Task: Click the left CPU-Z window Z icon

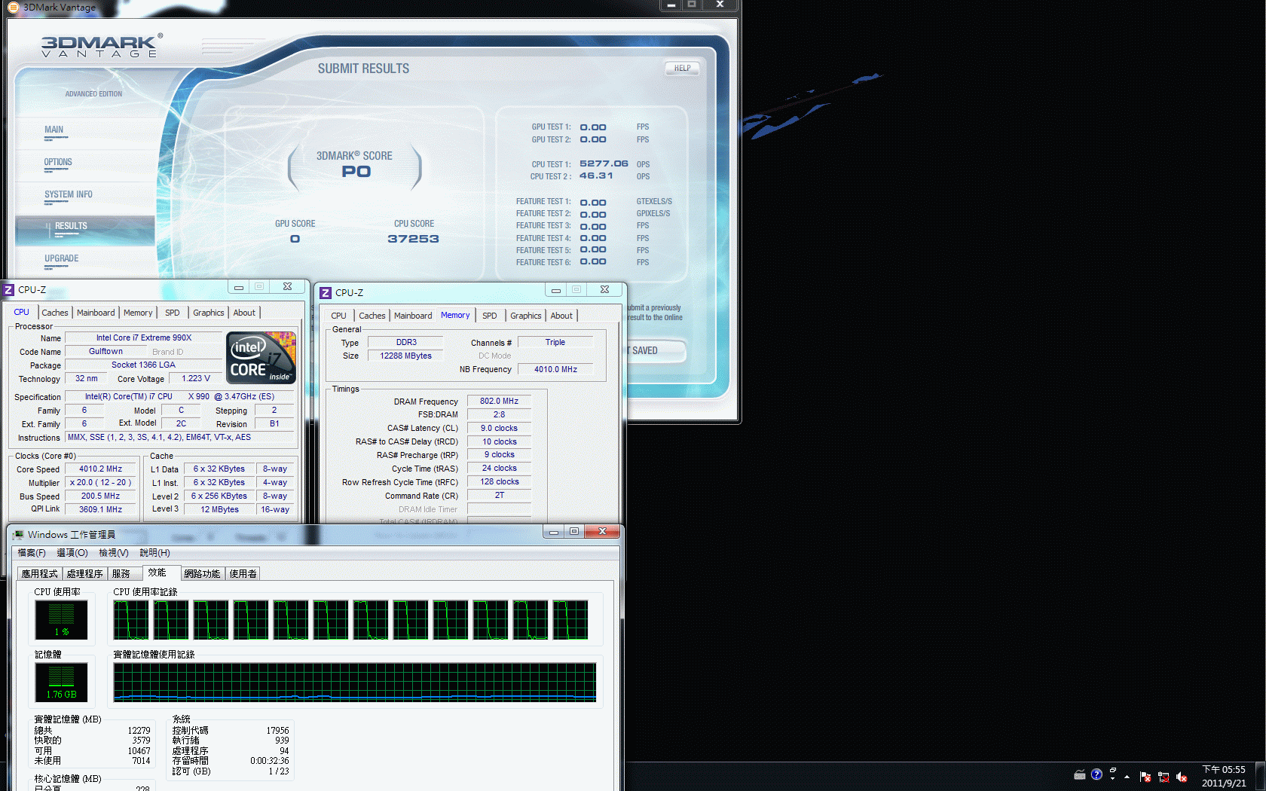Action: click(x=8, y=289)
